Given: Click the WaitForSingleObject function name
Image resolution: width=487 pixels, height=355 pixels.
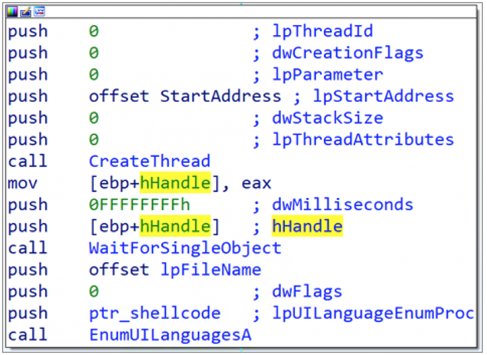Looking at the screenshot, I should [x=185, y=249].
